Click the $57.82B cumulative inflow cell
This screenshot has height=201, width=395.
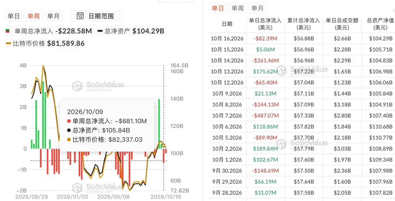click(x=304, y=127)
